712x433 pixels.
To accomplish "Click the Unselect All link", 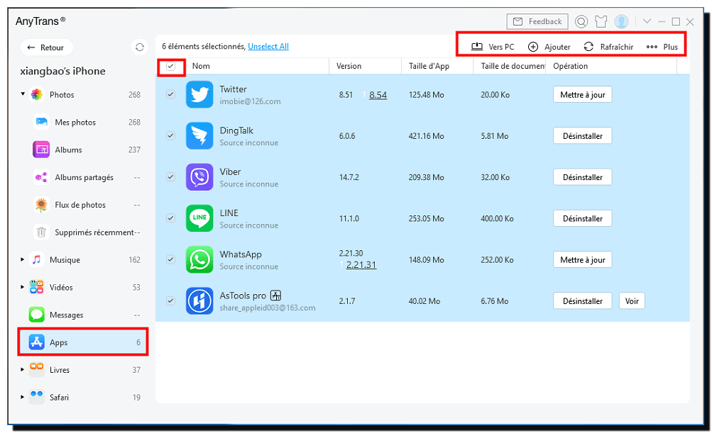I will [x=268, y=47].
